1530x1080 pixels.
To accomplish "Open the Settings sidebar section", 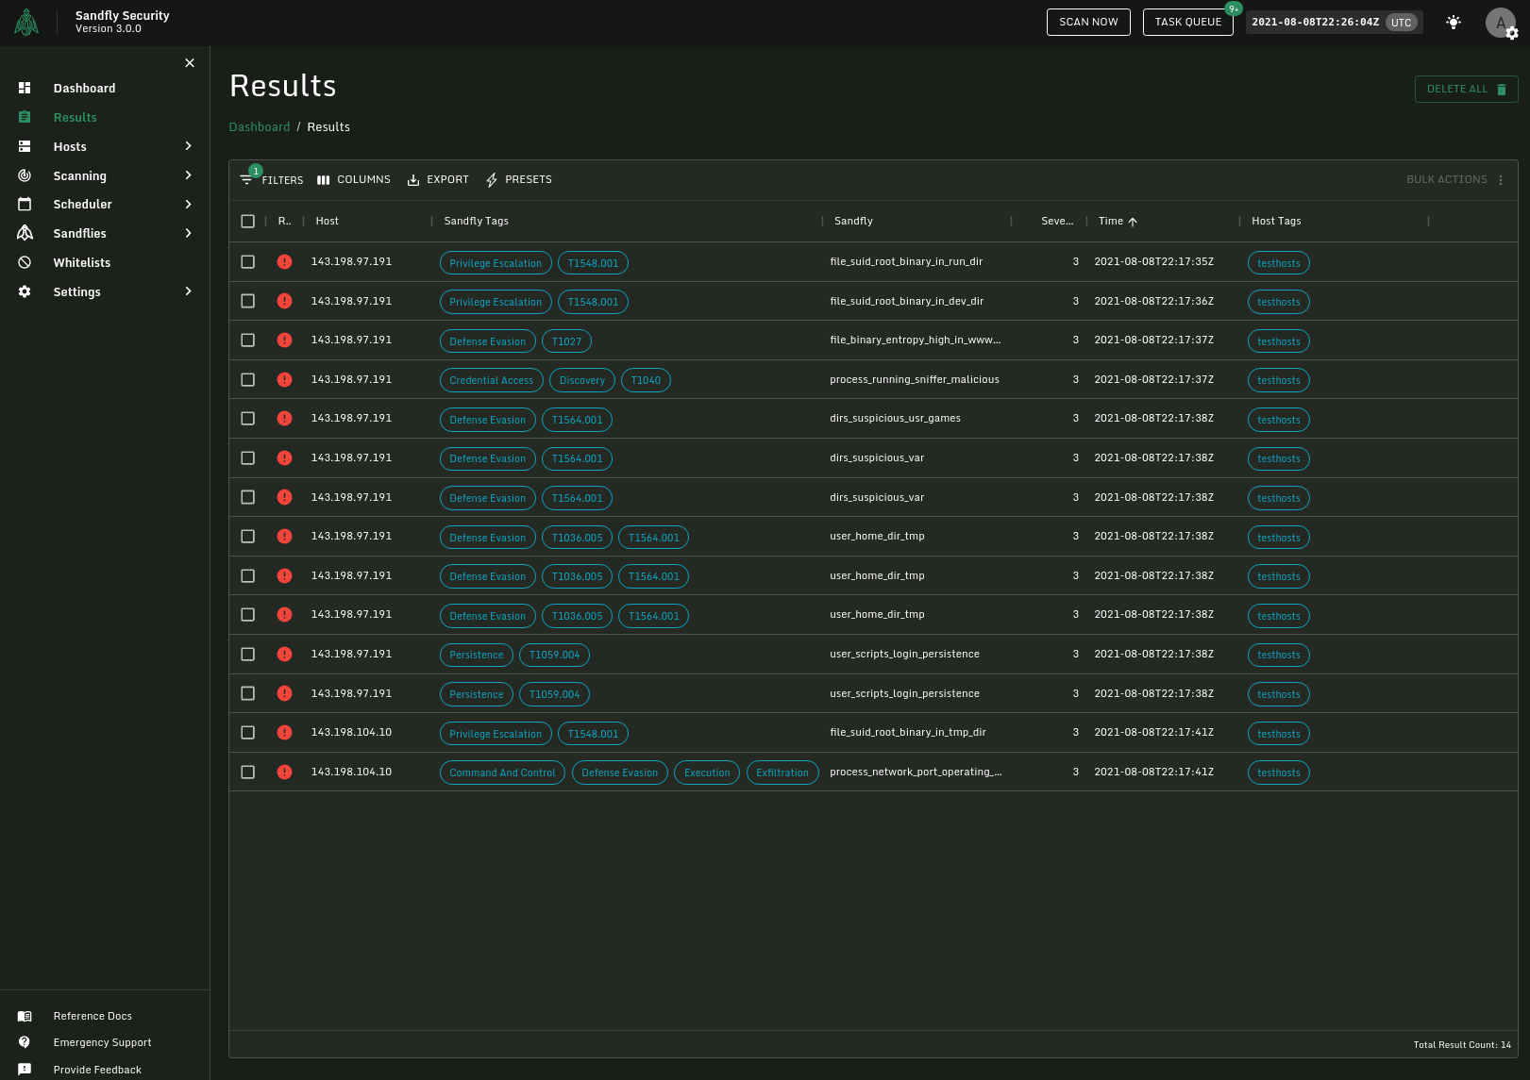I will point(76,292).
